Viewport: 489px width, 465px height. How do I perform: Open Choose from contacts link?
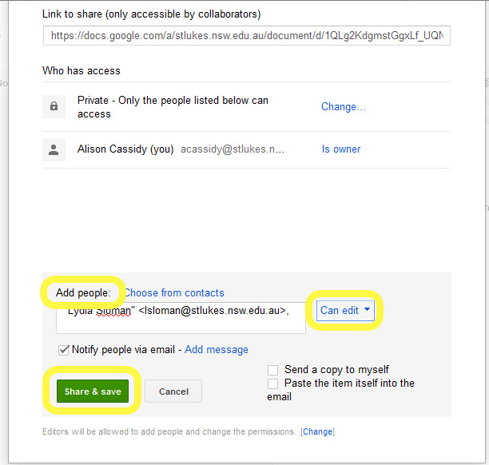click(173, 293)
